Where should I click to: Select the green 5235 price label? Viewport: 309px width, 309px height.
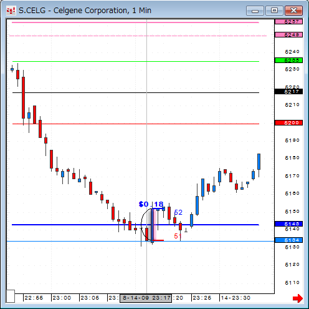point(288,61)
